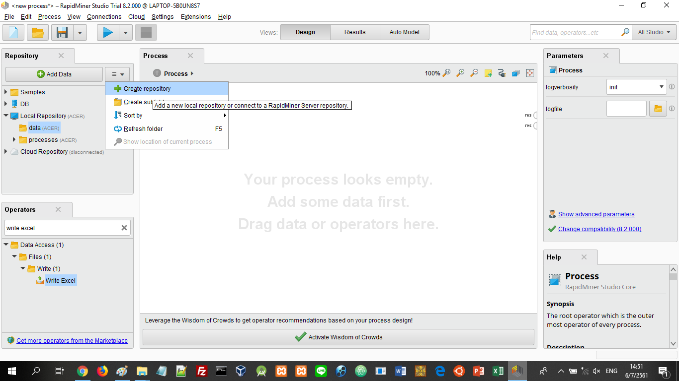Open the All Studio search scope dropdown
The height and width of the screenshot is (381, 679).
pos(654,32)
